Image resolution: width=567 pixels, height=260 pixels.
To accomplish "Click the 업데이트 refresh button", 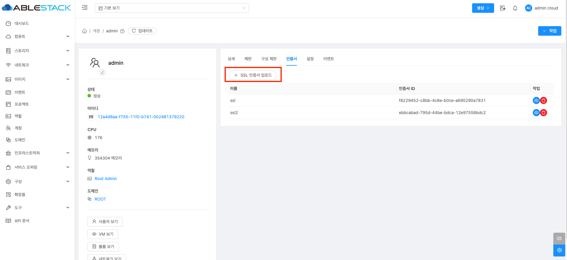I will (x=142, y=31).
